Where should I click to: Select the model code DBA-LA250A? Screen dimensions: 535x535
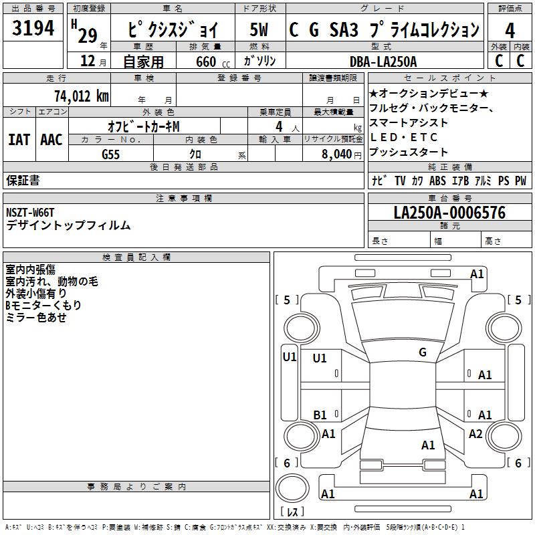[x=383, y=62]
